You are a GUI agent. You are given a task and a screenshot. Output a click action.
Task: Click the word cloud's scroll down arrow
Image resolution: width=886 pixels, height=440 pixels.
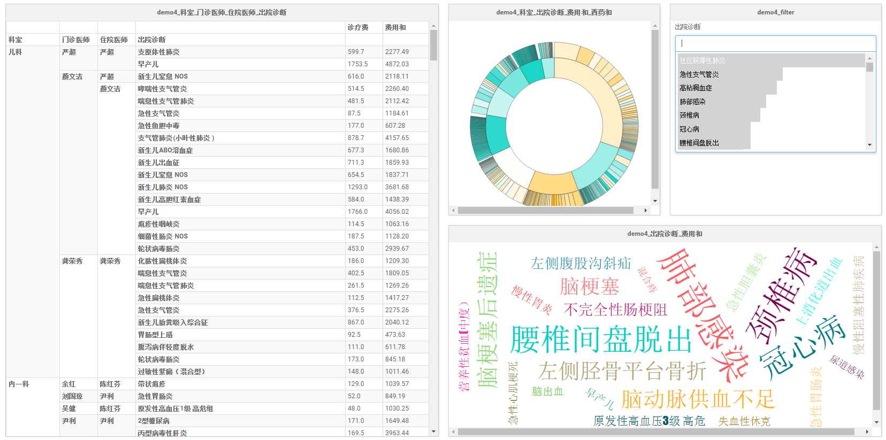point(876,422)
